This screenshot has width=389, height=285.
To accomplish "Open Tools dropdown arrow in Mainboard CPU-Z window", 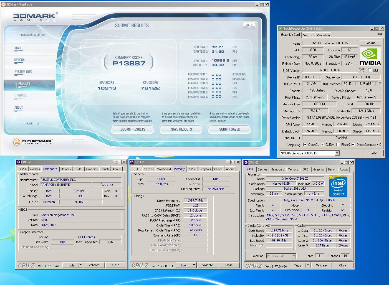I will tap(80, 265).
